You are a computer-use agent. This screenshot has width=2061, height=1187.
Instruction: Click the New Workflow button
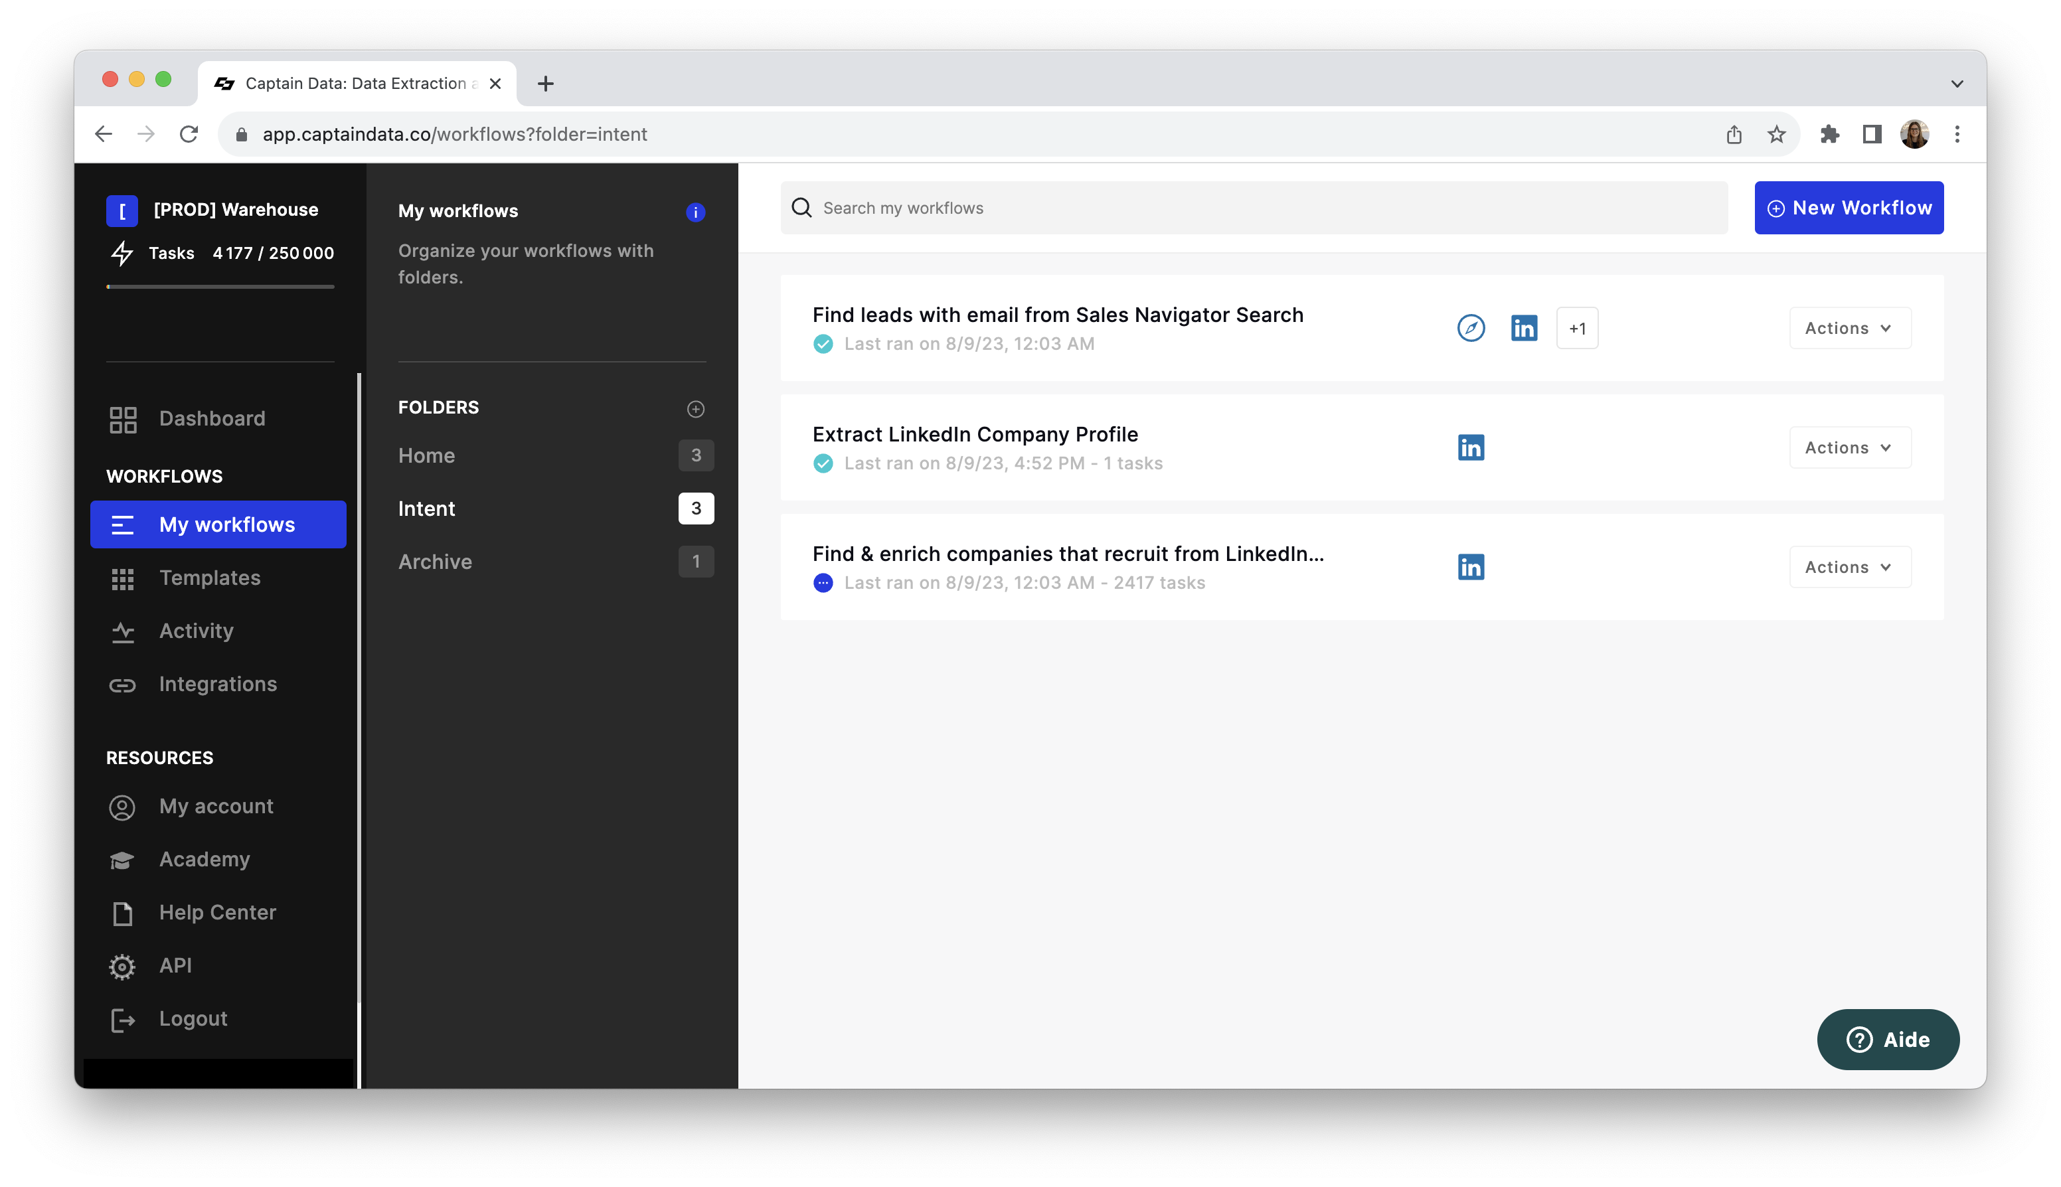(x=1849, y=208)
